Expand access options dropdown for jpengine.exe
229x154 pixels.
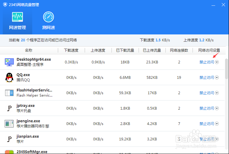coord(217,124)
